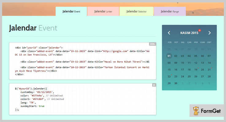Click the '#57c8bf' color2 value

coord(38,99)
